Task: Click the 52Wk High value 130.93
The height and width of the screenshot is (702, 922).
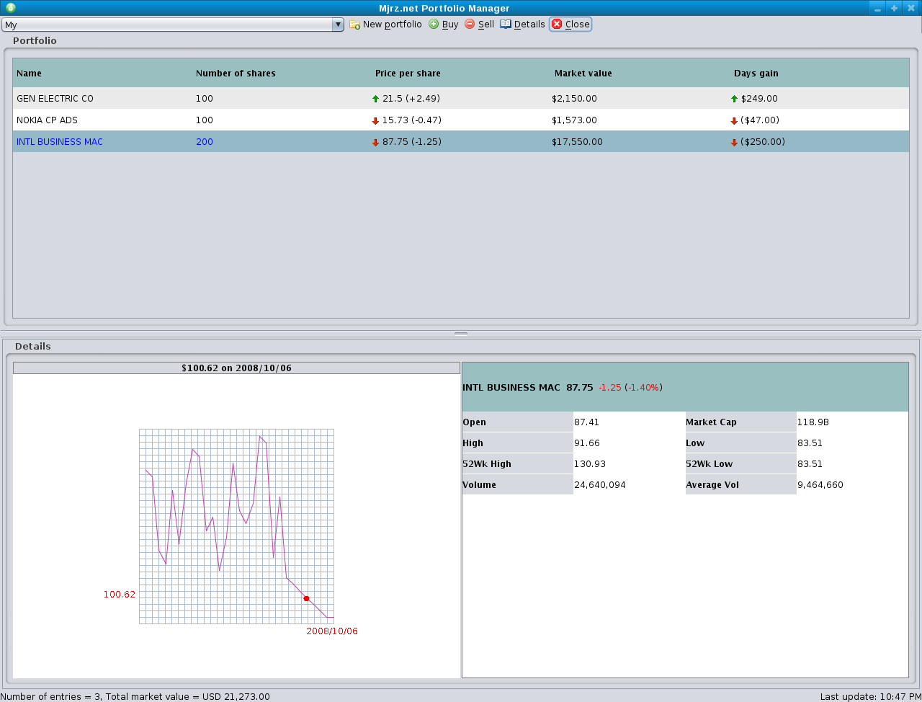Action: (589, 464)
